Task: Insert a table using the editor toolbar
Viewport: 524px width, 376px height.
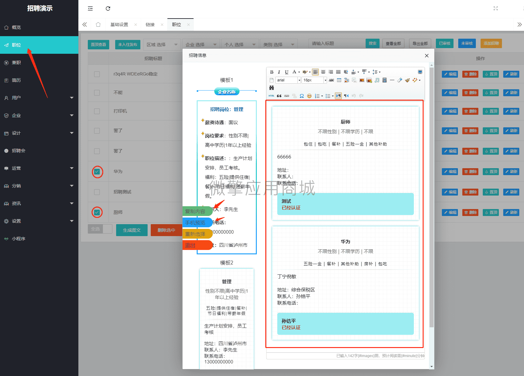Action: coord(339,80)
